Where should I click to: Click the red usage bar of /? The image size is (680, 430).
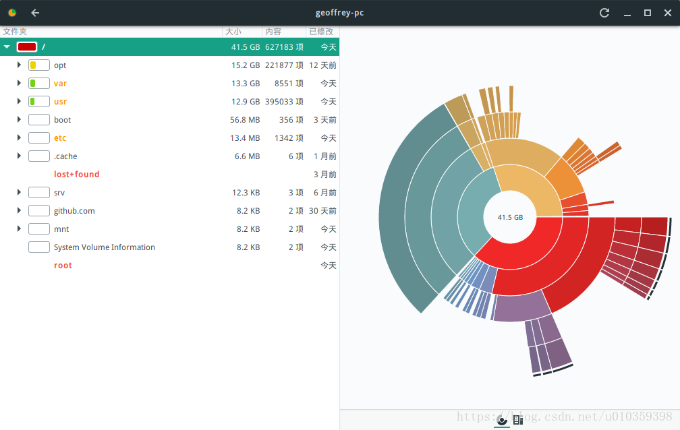pyautogui.click(x=27, y=47)
